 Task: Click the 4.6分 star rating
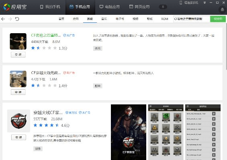[x=51, y=125]
